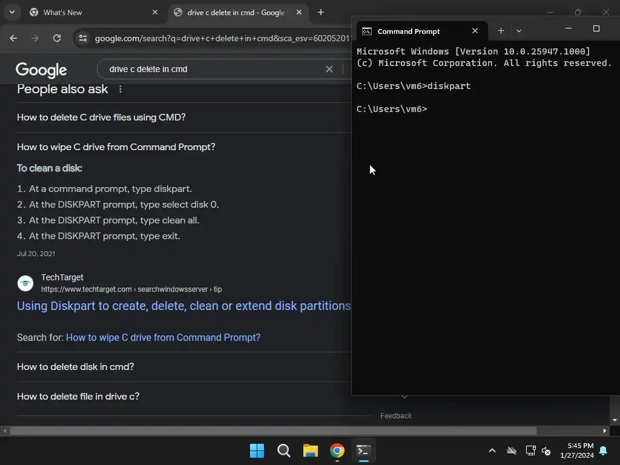
Task: Click step 'At a command prompt, type diskpart' text
Action: click(x=110, y=189)
